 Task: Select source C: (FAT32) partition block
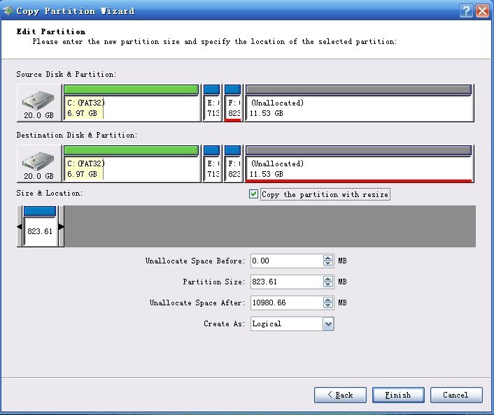(x=131, y=103)
